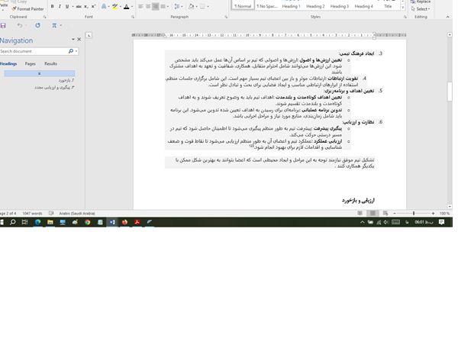Open the Select dropdown in Editing group
The width and height of the screenshot is (458, 361).
point(421,8)
